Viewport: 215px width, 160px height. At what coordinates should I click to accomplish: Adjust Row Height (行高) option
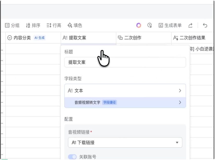pyautogui.click(x=54, y=25)
